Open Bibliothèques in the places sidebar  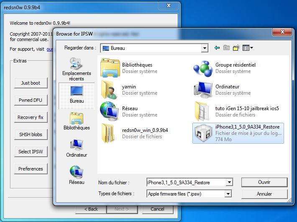[77, 121]
